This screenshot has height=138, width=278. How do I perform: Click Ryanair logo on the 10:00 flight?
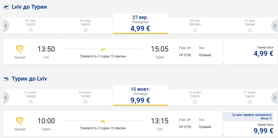[x=20, y=121]
